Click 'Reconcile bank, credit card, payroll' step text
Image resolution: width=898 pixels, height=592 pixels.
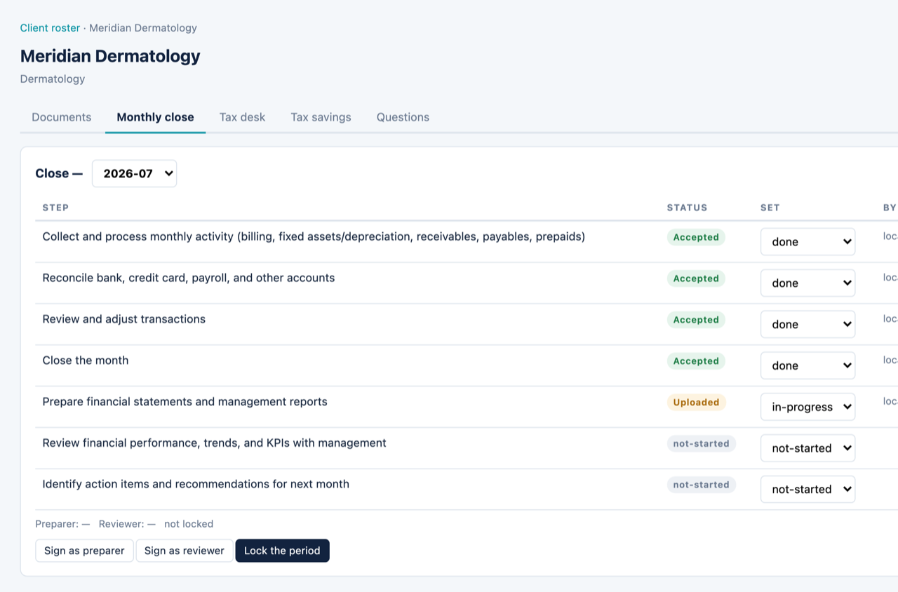[x=189, y=278]
